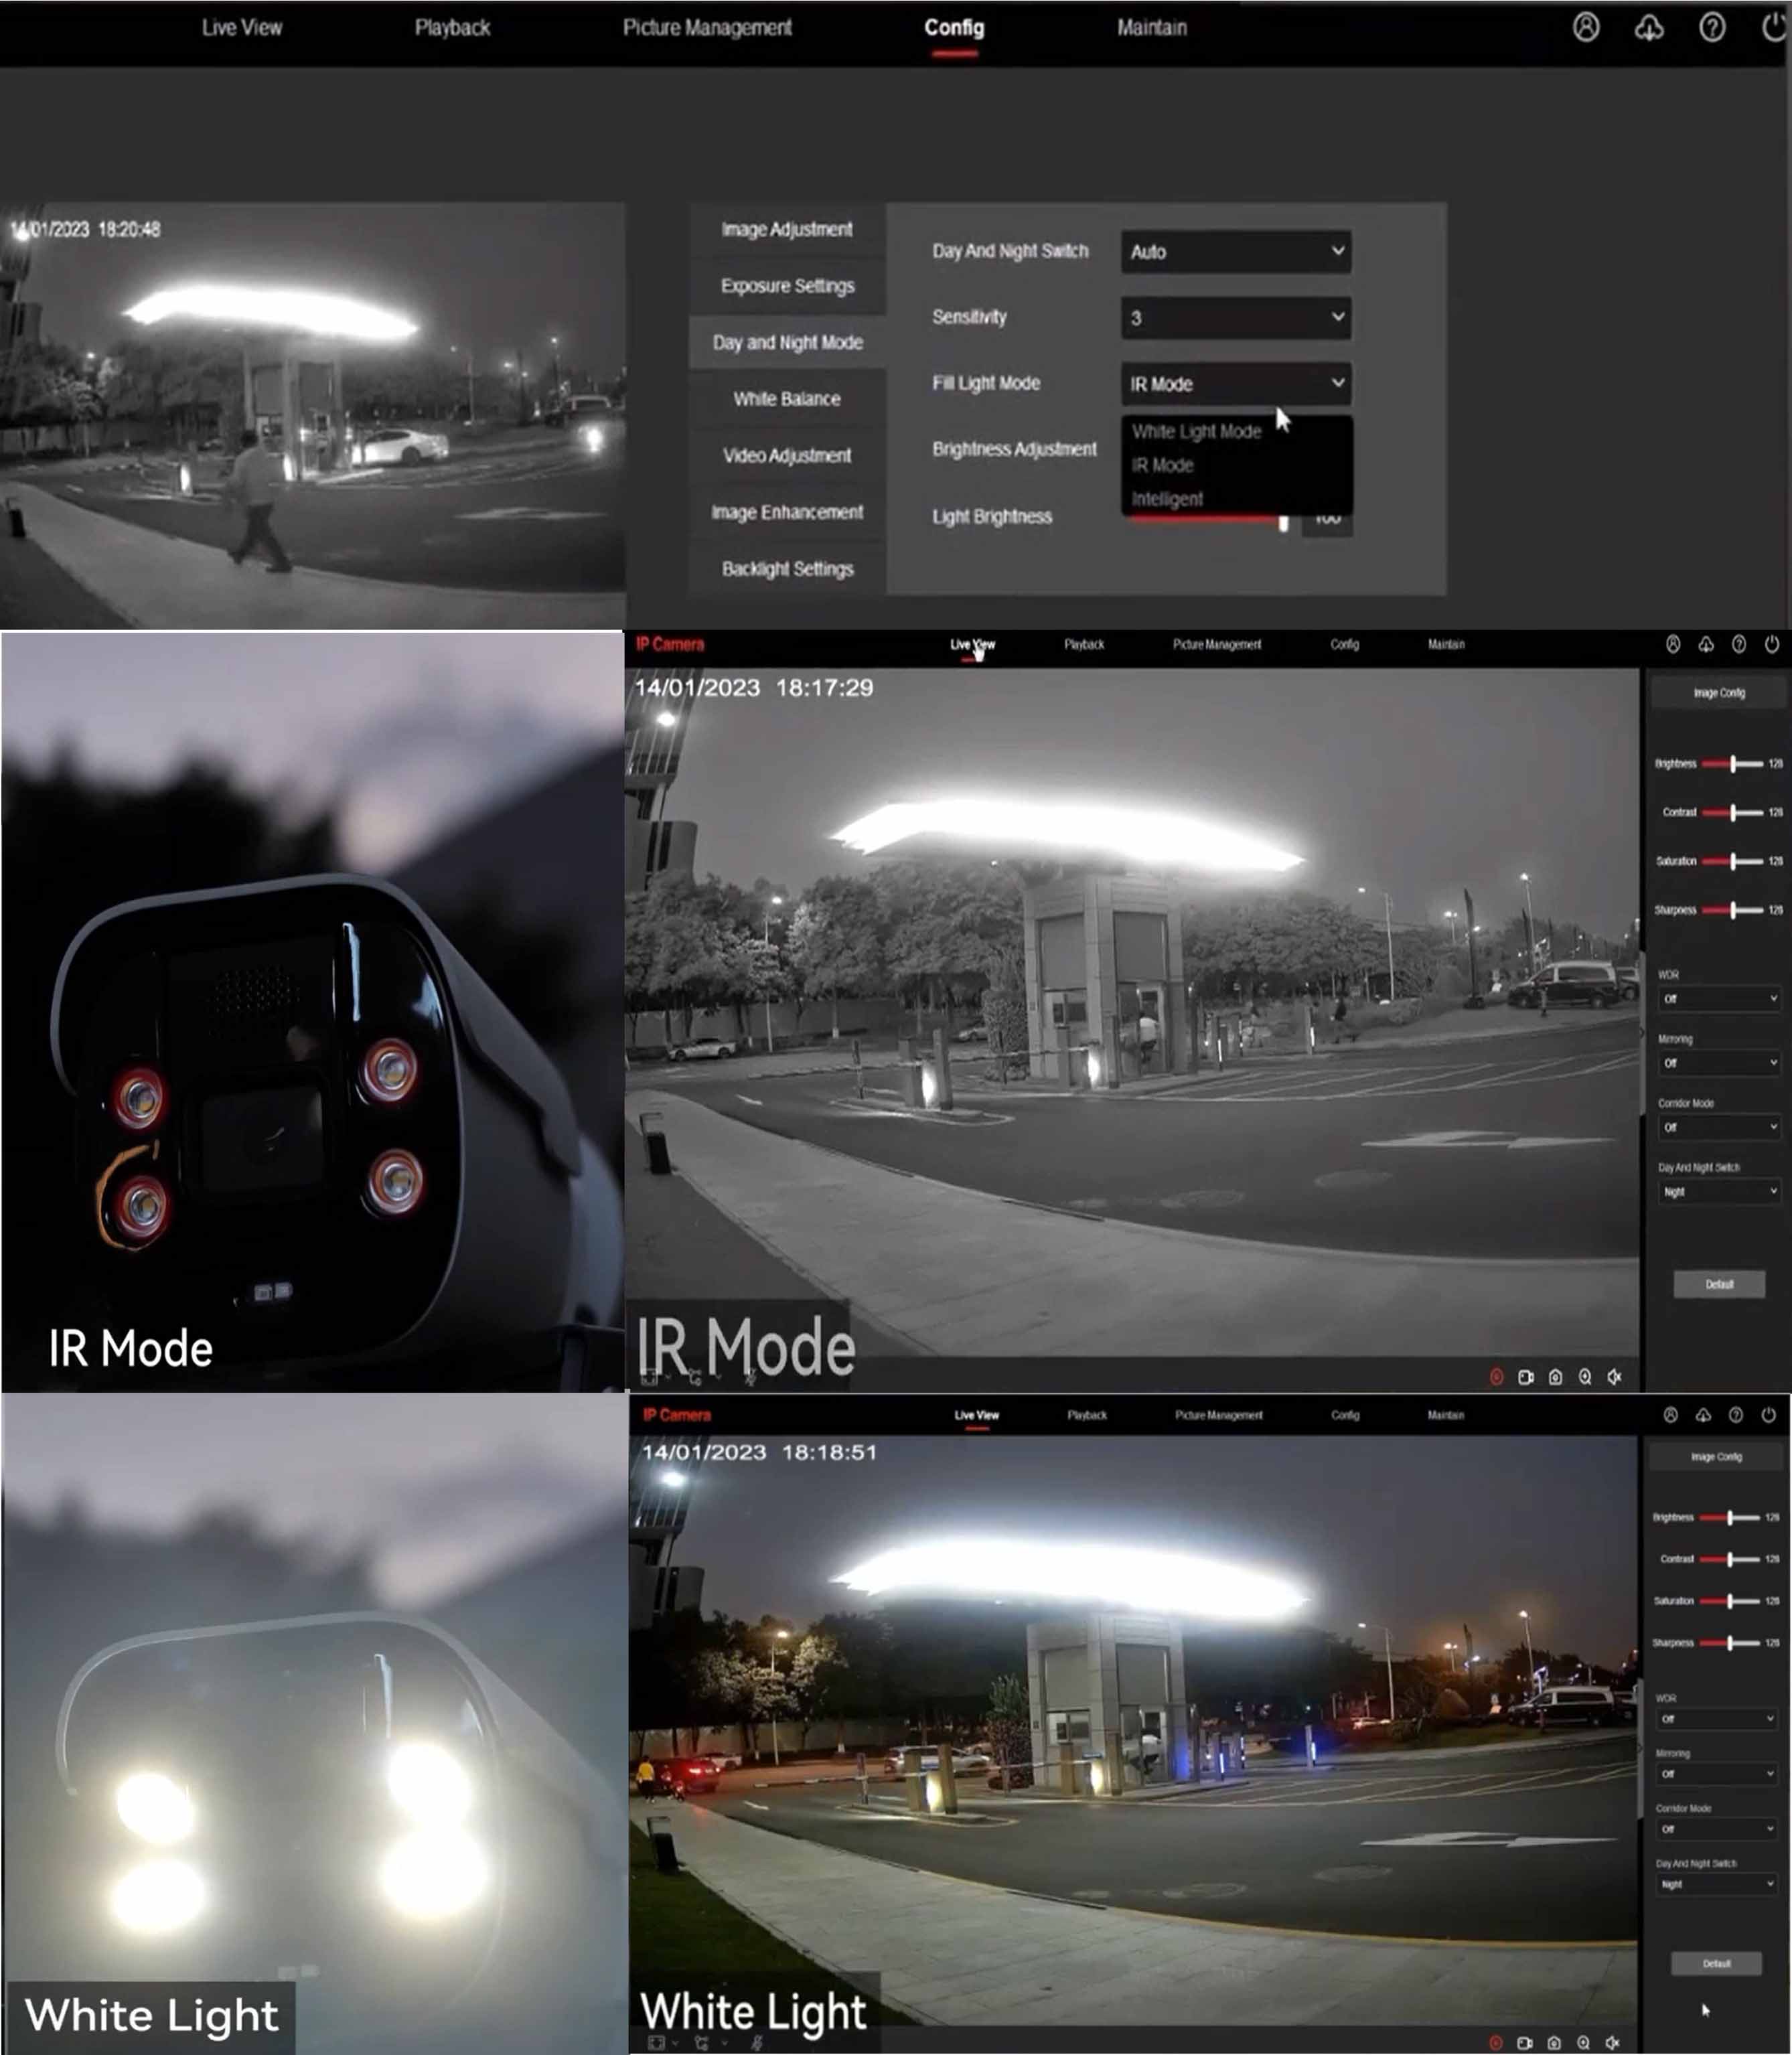The width and height of the screenshot is (1792, 2055).
Task: Click power logout icon in IR Mode live view
Action: click(1772, 644)
